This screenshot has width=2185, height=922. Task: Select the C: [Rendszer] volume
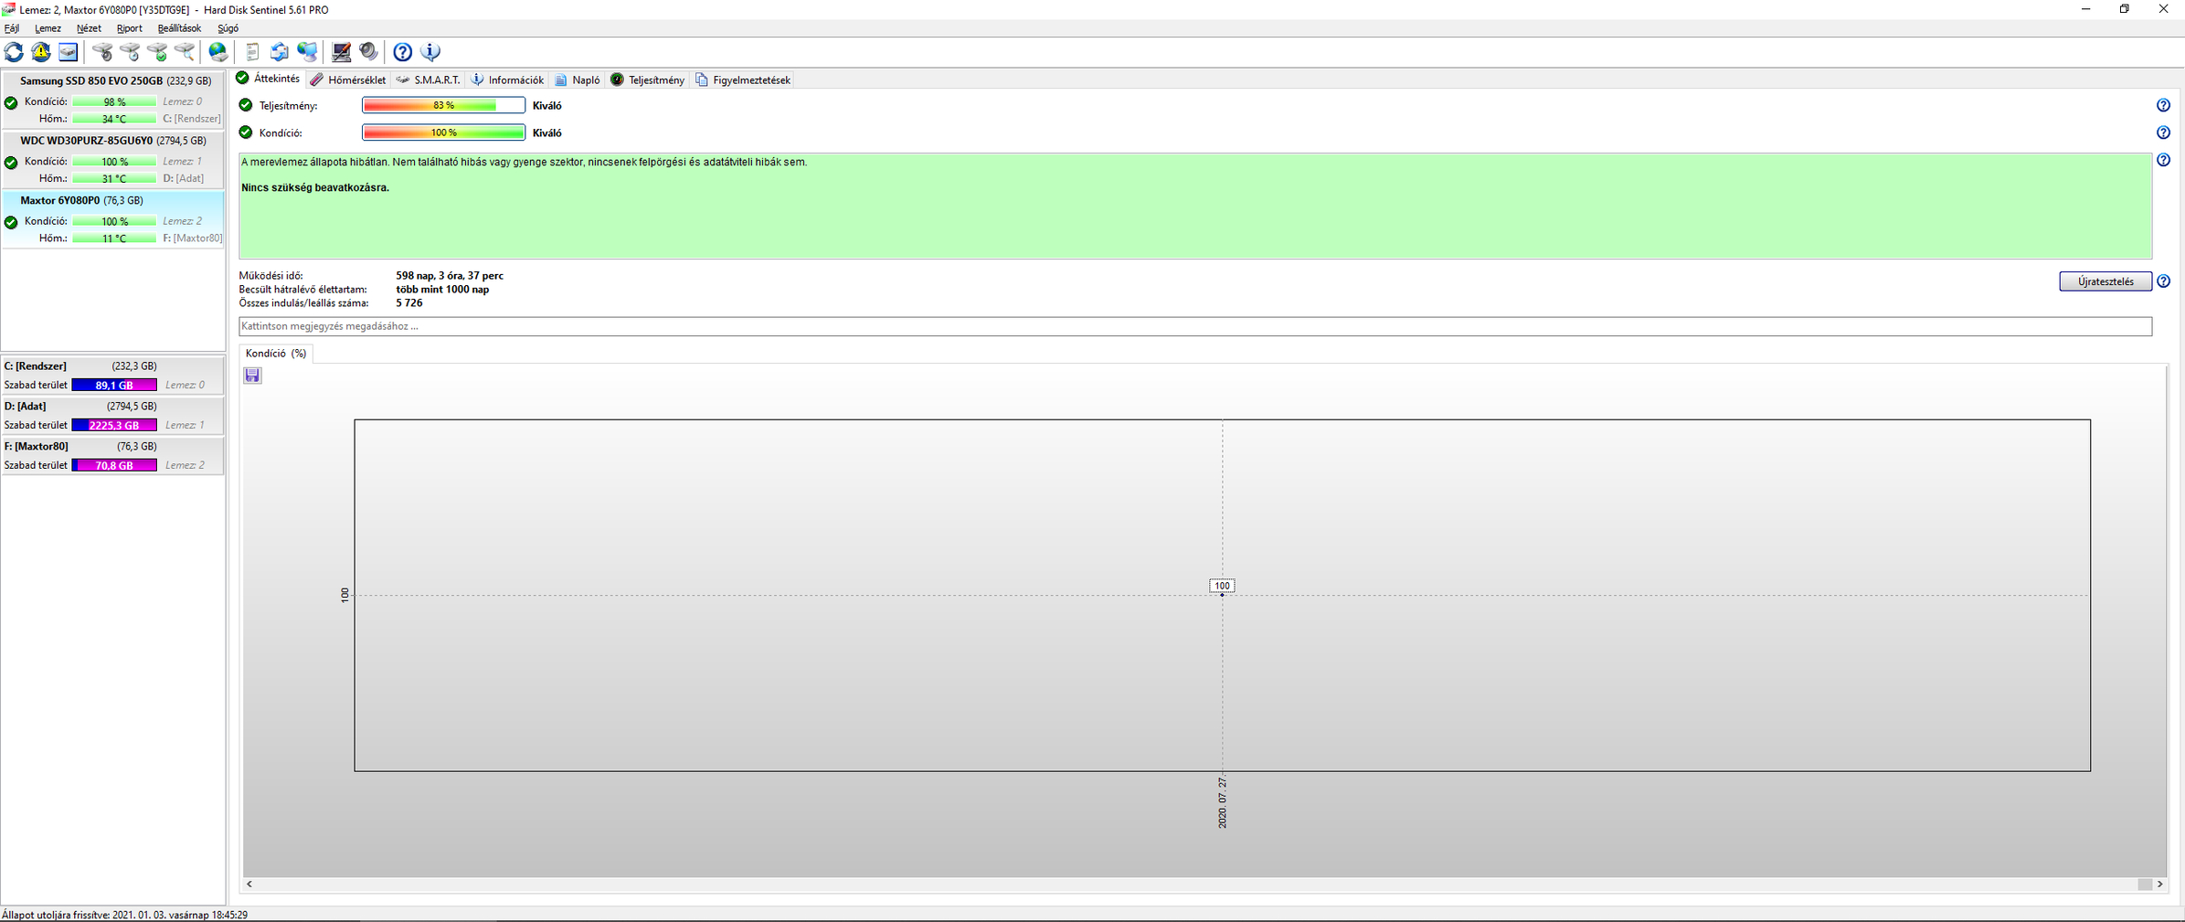pos(113,376)
